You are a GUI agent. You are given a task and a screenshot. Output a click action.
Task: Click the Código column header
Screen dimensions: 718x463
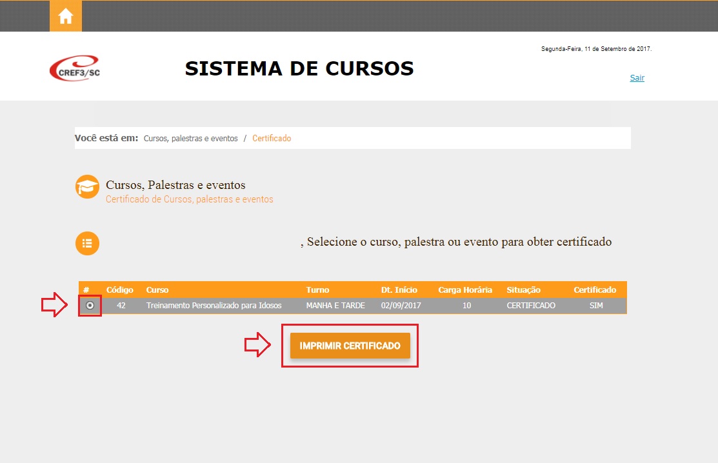(120, 290)
